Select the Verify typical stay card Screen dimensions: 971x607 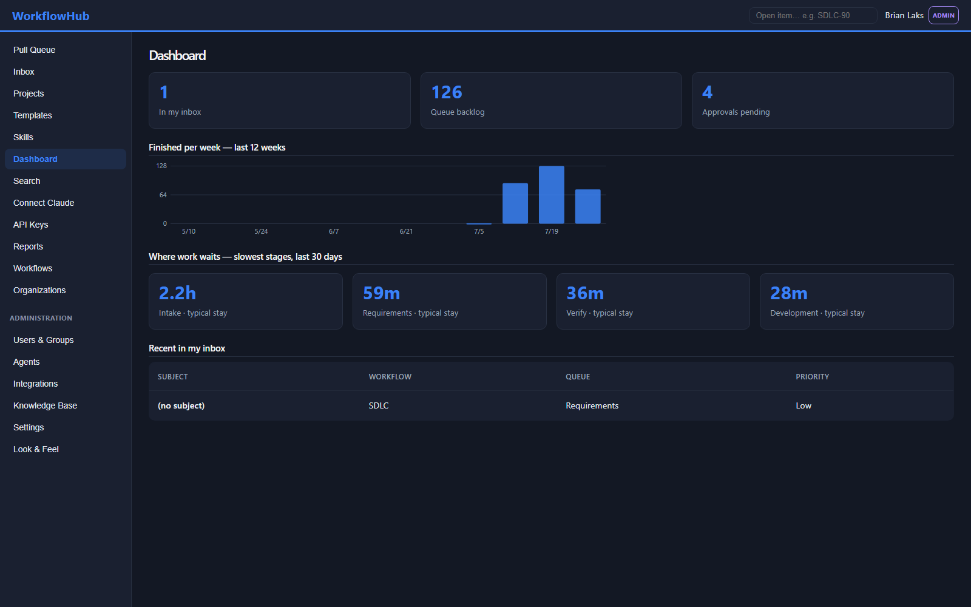653,302
